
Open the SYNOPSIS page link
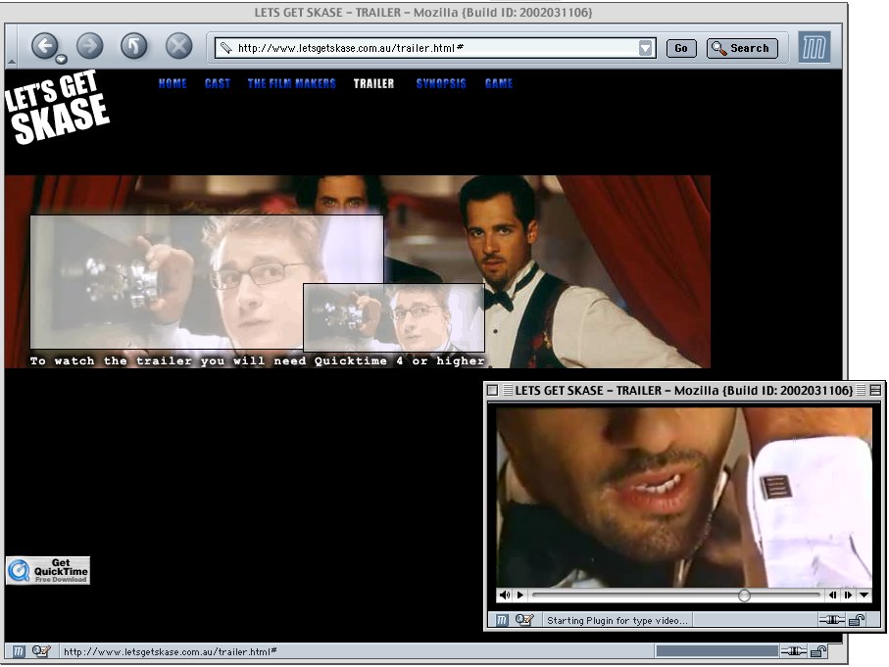pos(441,84)
